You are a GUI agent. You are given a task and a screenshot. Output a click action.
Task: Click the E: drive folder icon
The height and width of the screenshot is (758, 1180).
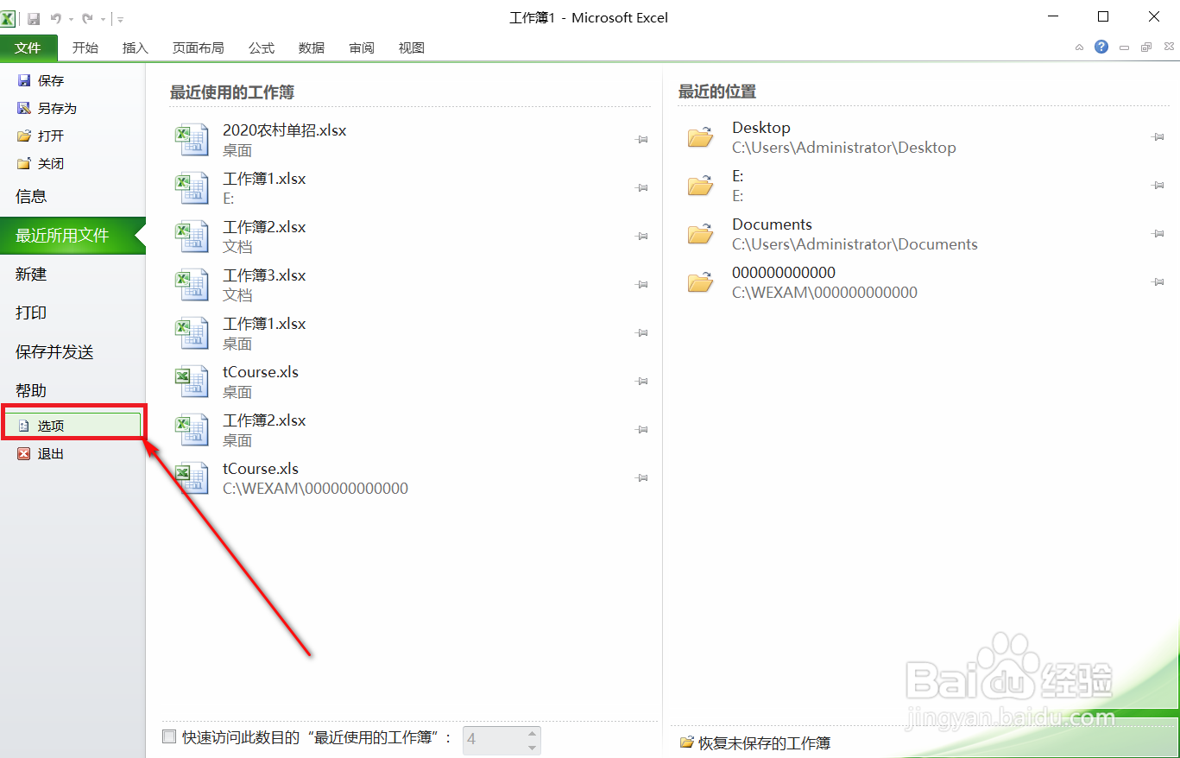tap(701, 186)
